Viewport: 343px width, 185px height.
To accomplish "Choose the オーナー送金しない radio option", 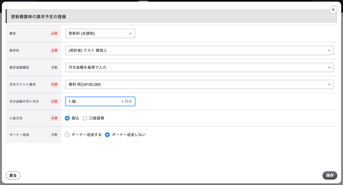I will click(x=107, y=135).
